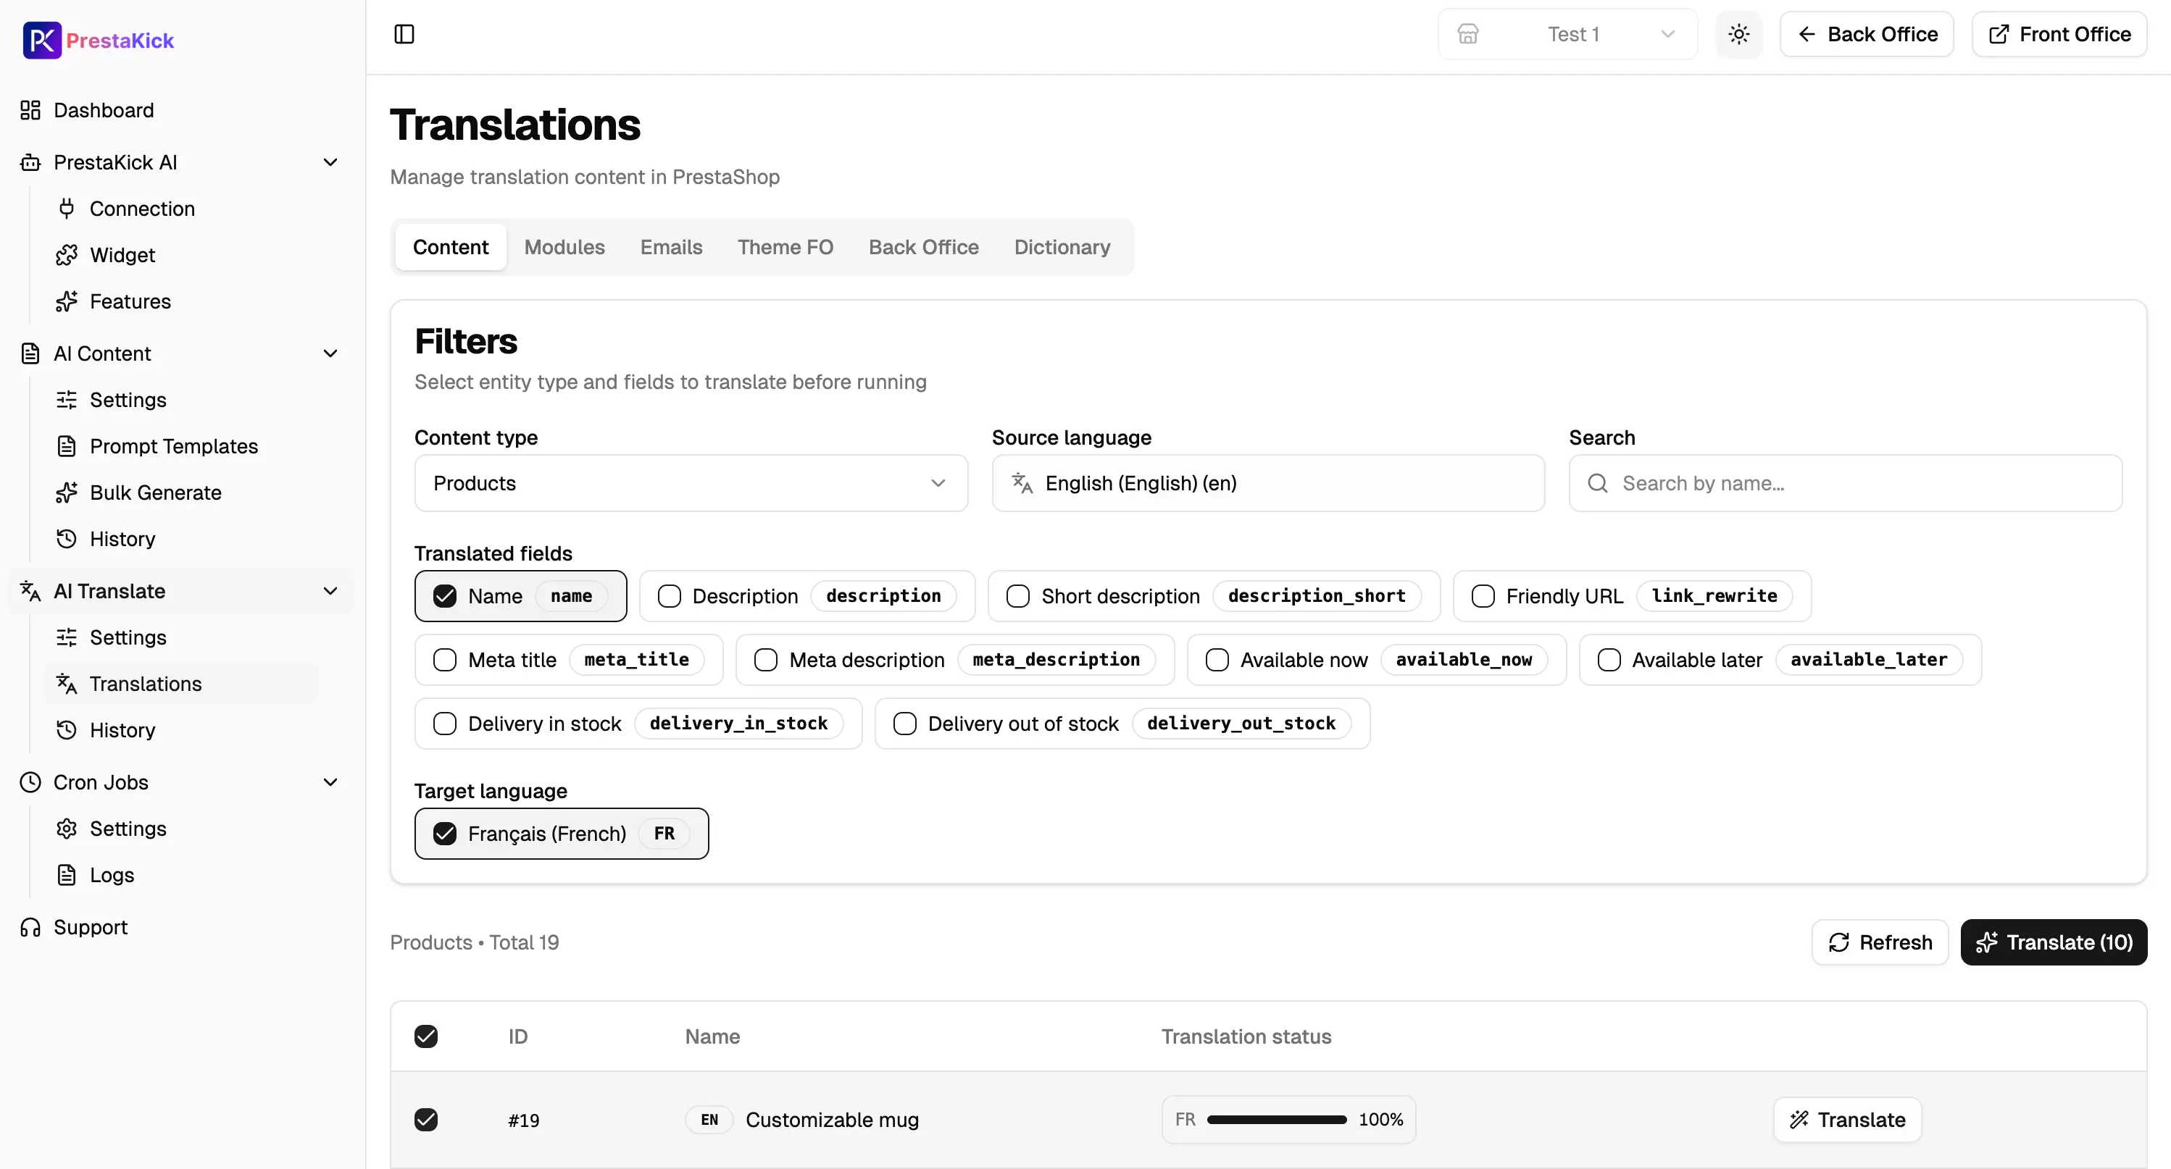
Task: Click the English source language field
Action: point(1268,483)
